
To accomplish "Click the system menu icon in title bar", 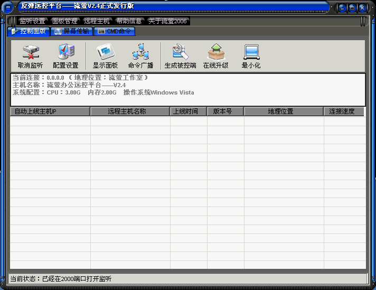I will pyautogui.click(x=8, y=7).
